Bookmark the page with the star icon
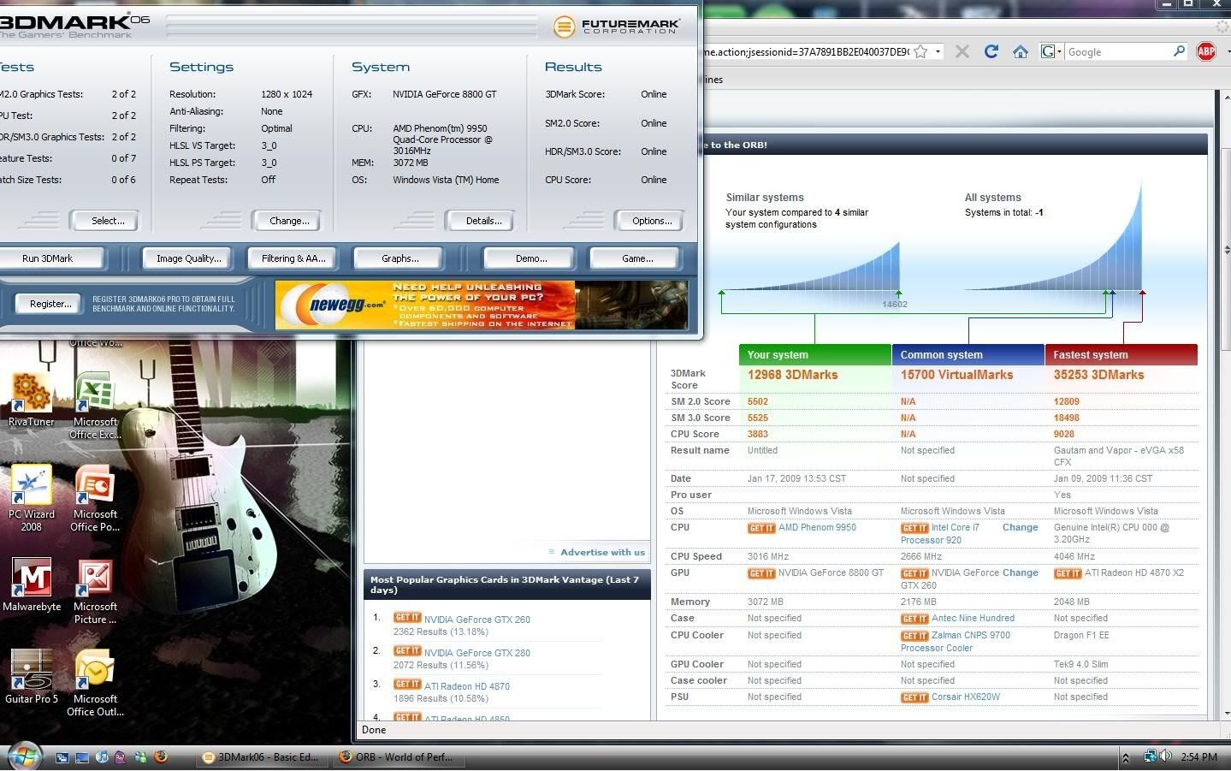The width and height of the screenshot is (1231, 771). coord(920,51)
